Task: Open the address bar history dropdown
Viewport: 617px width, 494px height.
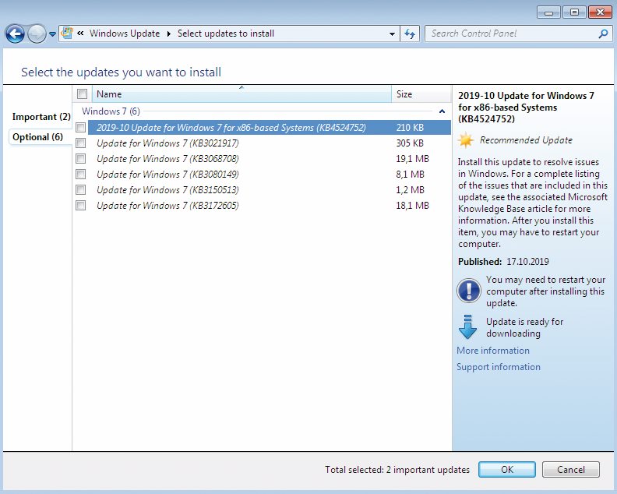Action: tap(392, 34)
